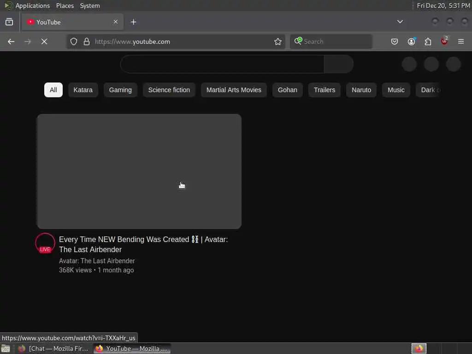Open the Pocket save icon

click(x=395, y=41)
